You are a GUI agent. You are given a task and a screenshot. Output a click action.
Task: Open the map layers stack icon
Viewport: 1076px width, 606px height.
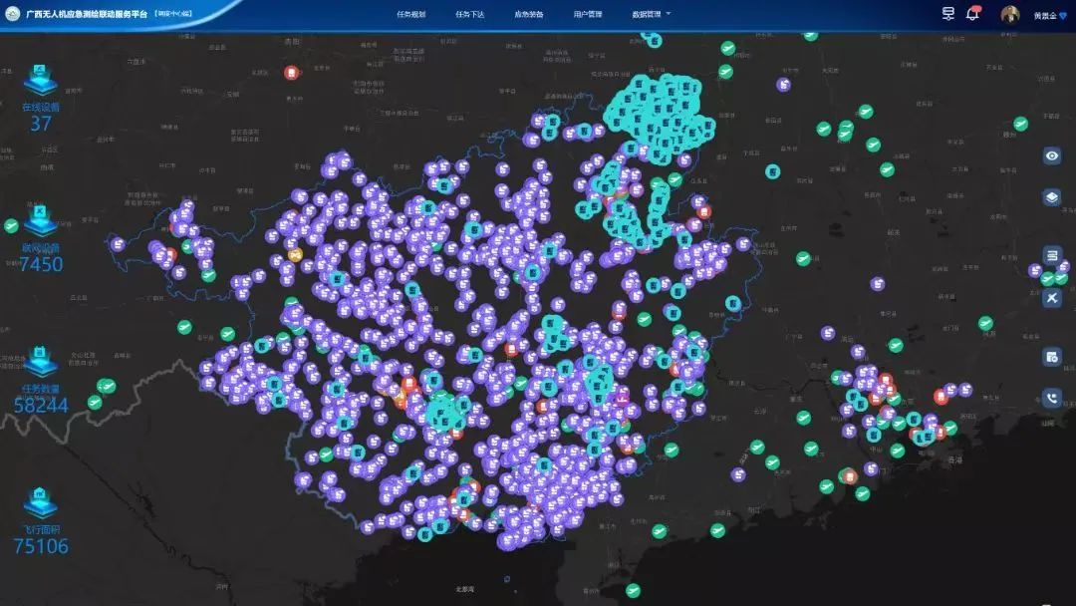(1052, 197)
